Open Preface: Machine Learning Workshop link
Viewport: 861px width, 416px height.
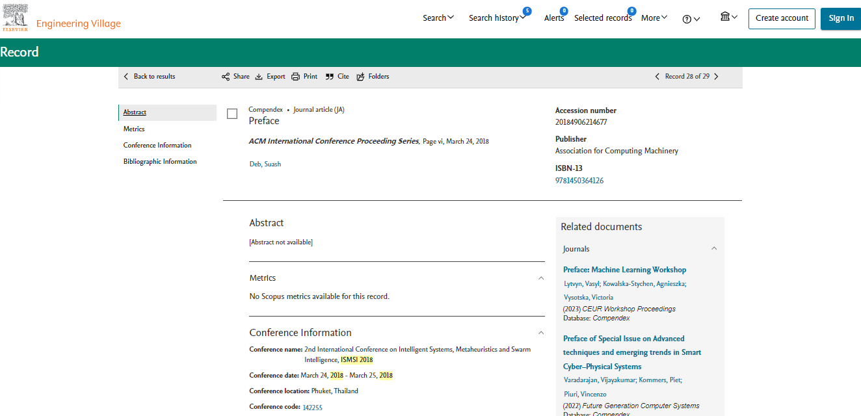(624, 270)
